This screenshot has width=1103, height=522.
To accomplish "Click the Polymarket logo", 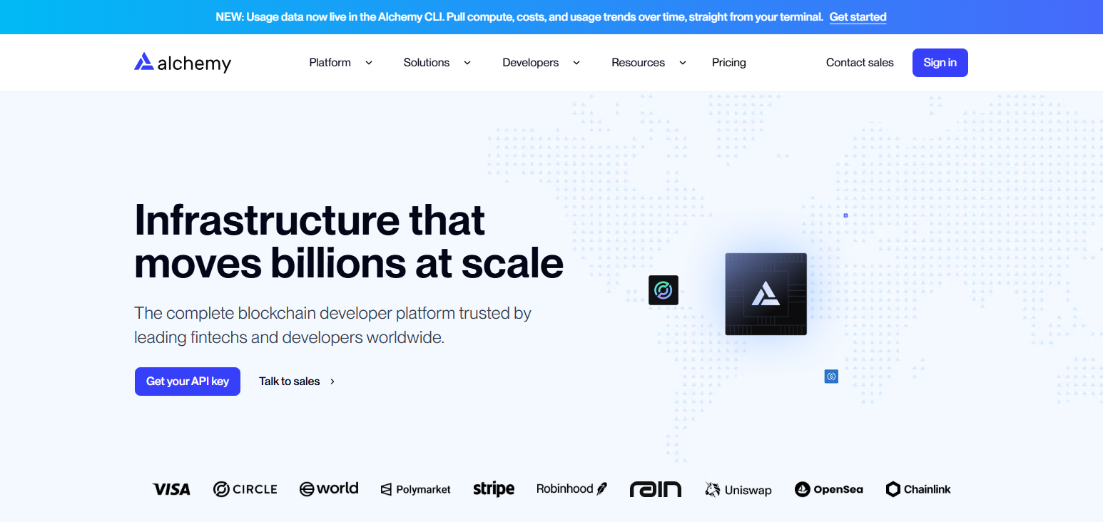I will tap(416, 489).
